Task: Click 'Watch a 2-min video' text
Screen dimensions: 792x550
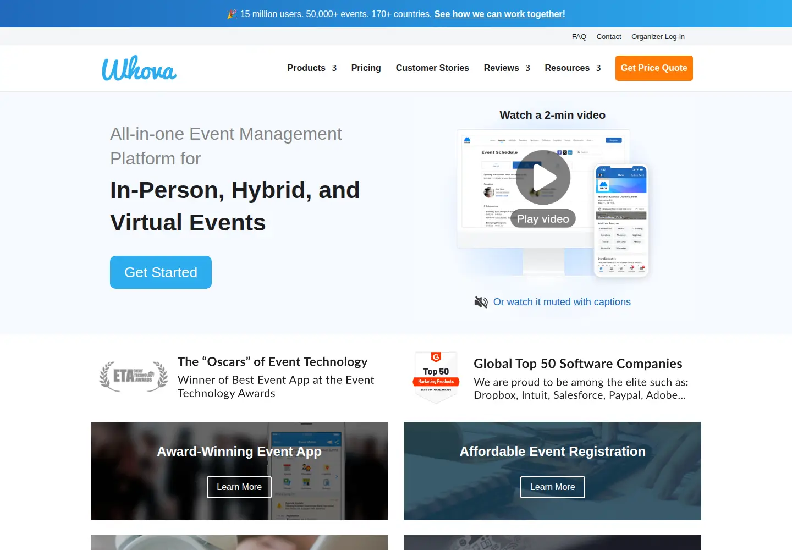Action: pyautogui.click(x=553, y=115)
